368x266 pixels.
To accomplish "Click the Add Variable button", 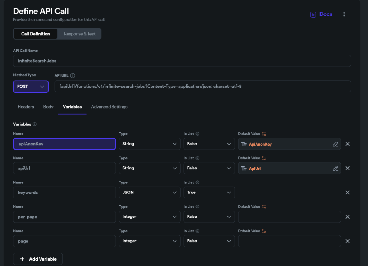I will click(x=38, y=259).
